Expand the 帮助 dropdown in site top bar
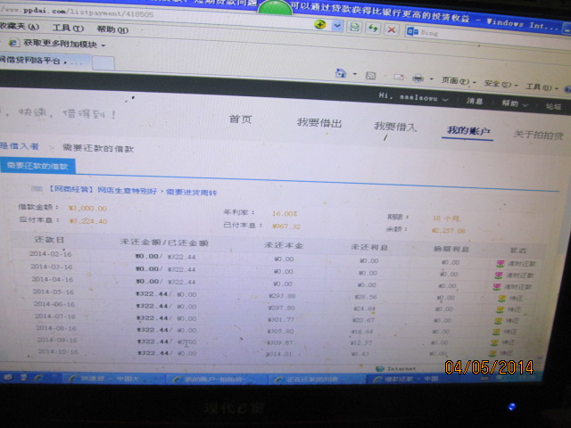The height and width of the screenshot is (428, 571). (515, 103)
